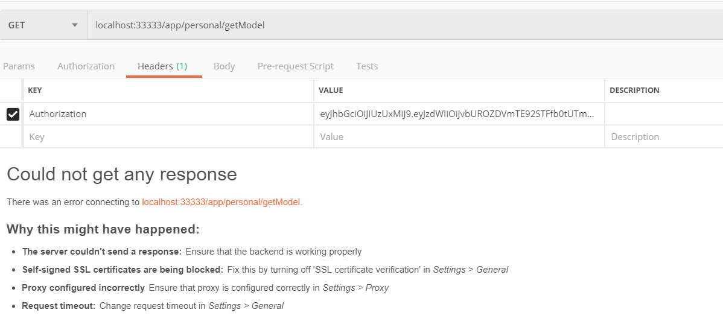Click the KEY column header
Screen dimensions: 723x330
pyautogui.click(x=35, y=90)
